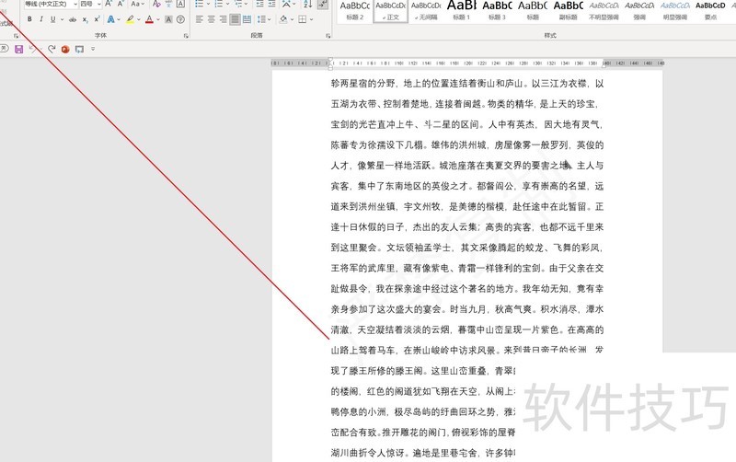Justify the paragraph text
This screenshot has height=462, width=736.
click(x=235, y=19)
